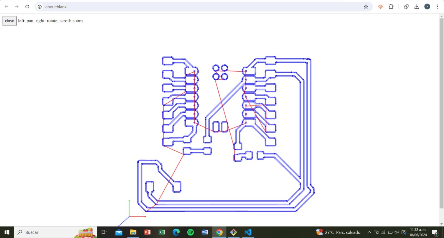The height and width of the screenshot is (238, 444).
Task: Open Excel from the taskbar
Action: click(162, 232)
